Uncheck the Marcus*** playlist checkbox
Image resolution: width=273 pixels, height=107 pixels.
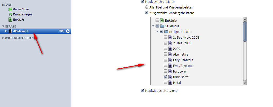[166, 77]
